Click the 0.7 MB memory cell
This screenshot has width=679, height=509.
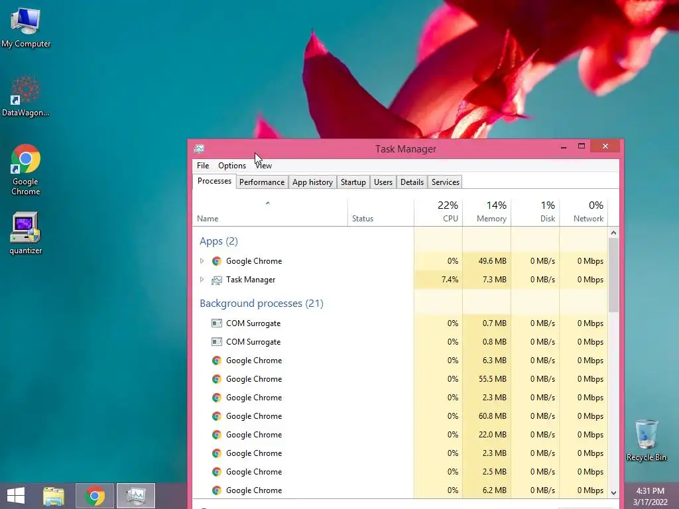pyautogui.click(x=487, y=323)
